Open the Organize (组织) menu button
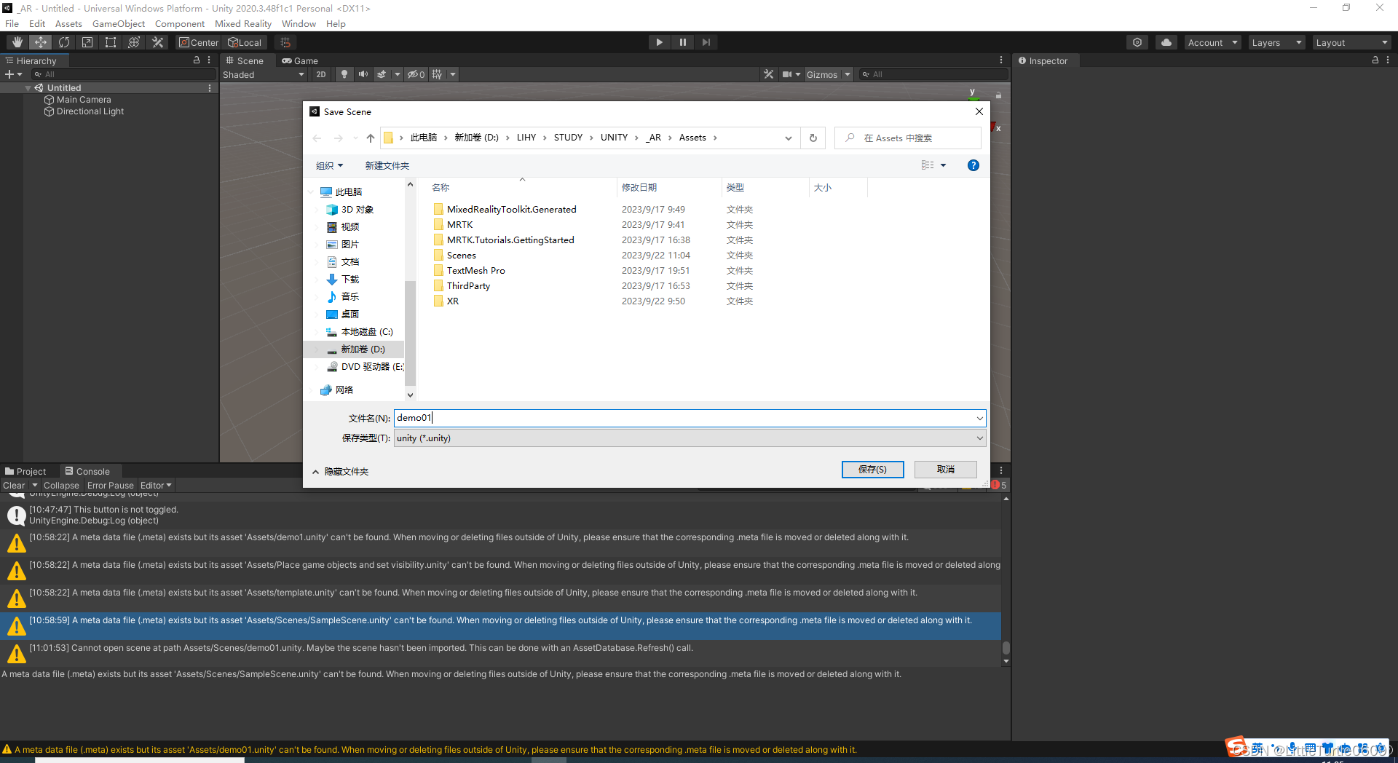Viewport: 1398px width, 763px height. [x=329, y=166]
